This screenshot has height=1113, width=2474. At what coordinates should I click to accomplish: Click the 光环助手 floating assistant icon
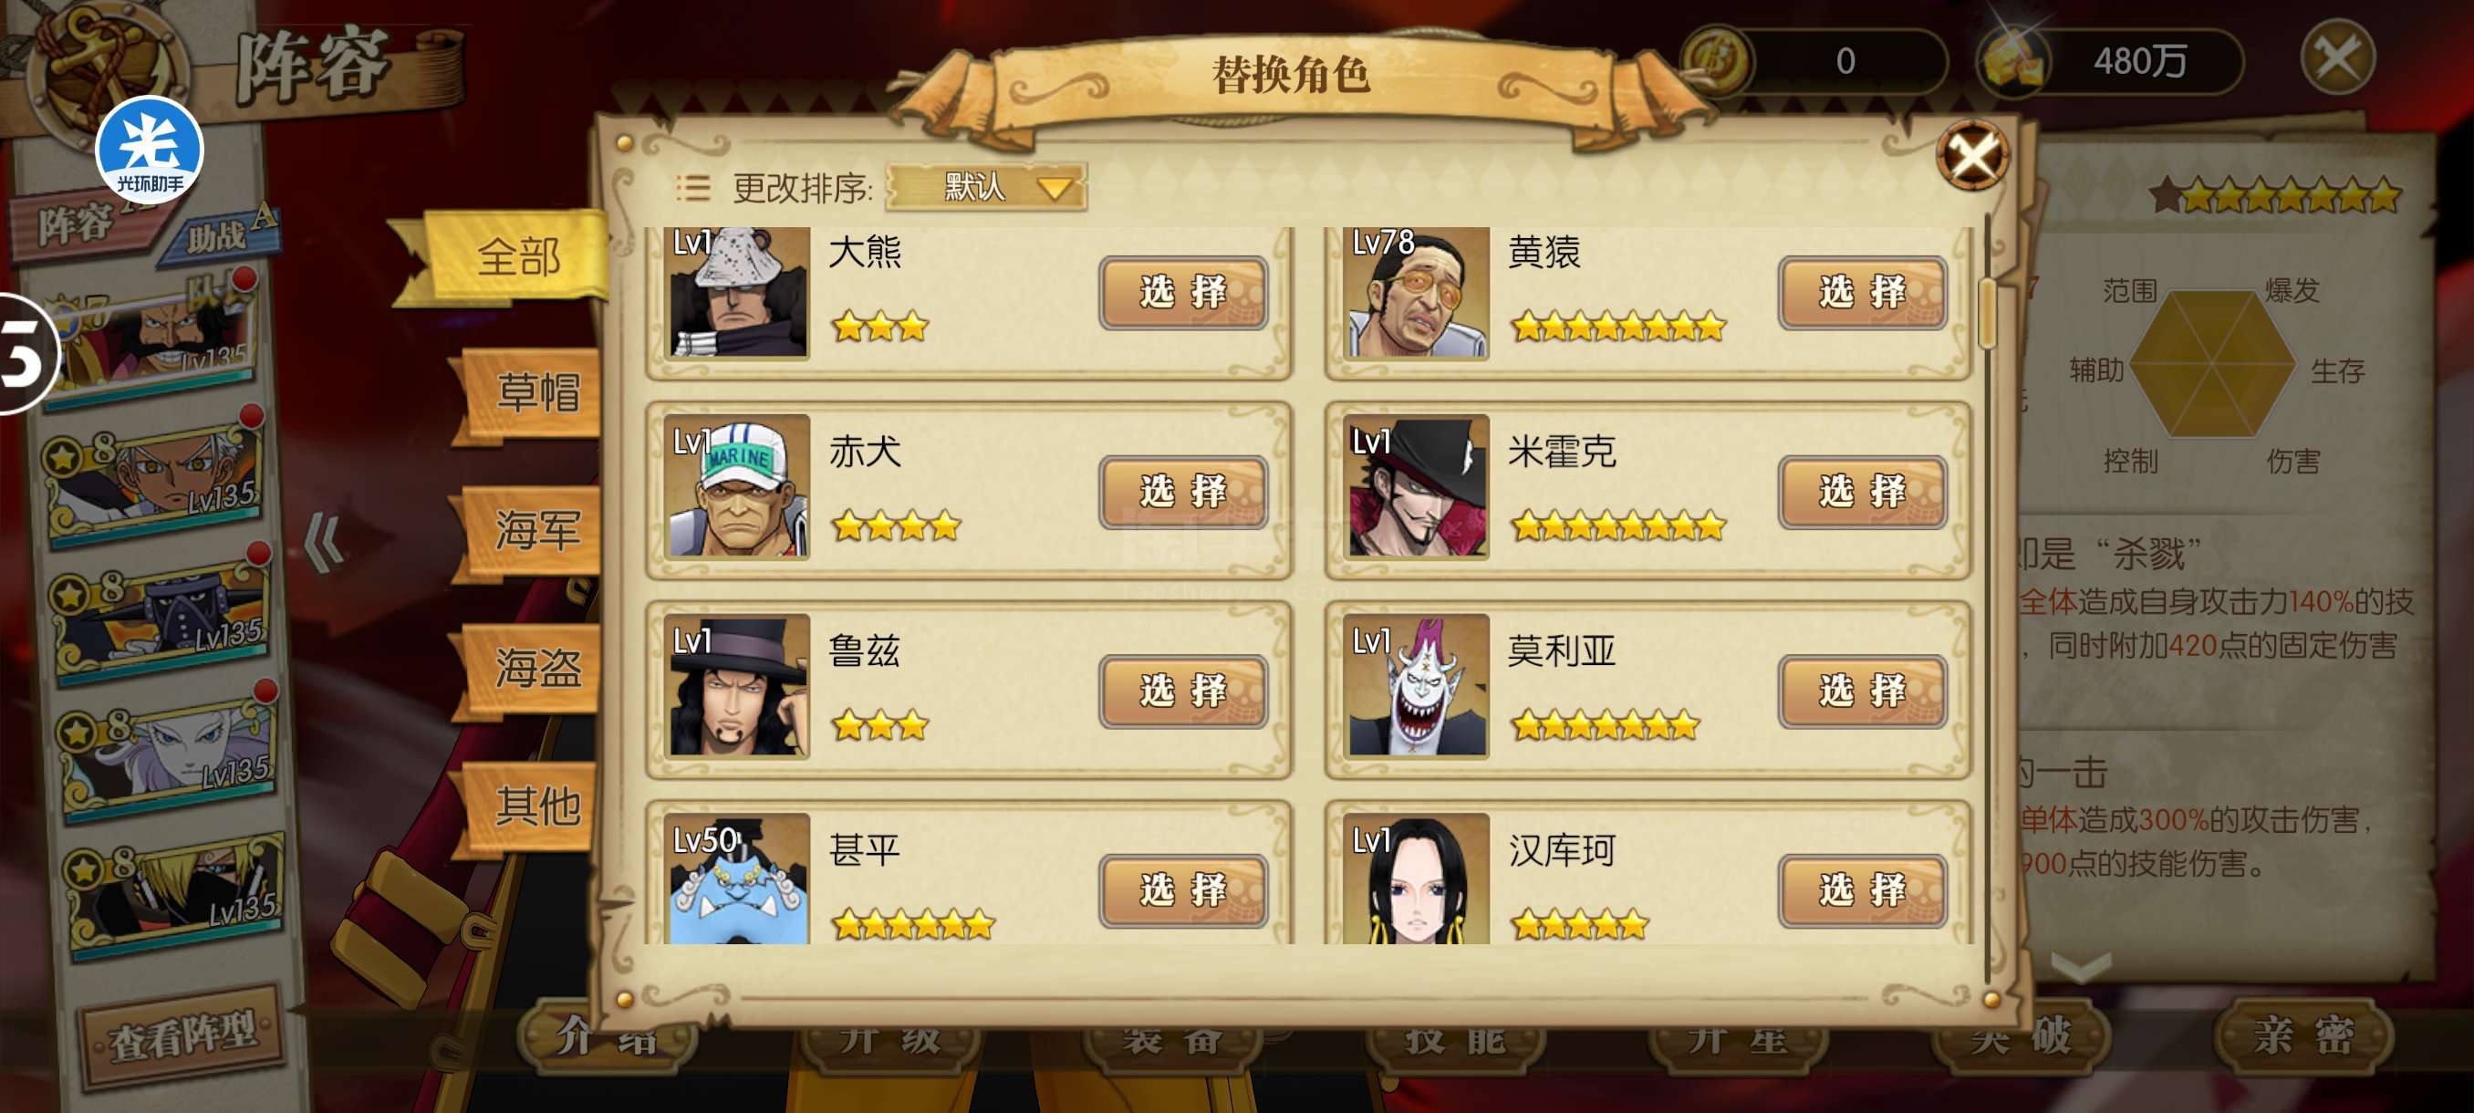click(x=149, y=150)
